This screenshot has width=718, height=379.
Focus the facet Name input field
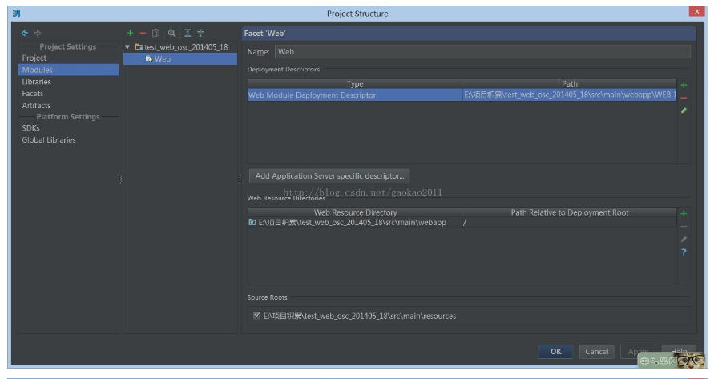coord(482,52)
